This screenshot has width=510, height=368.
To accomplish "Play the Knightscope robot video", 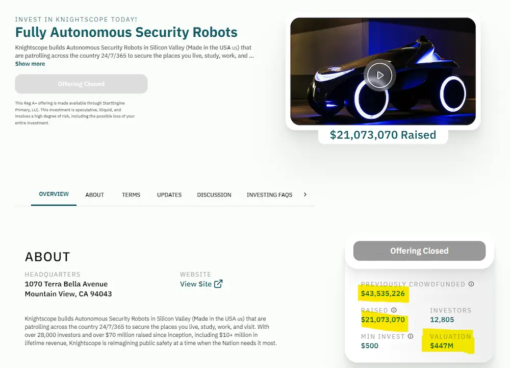I will tap(379, 75).
